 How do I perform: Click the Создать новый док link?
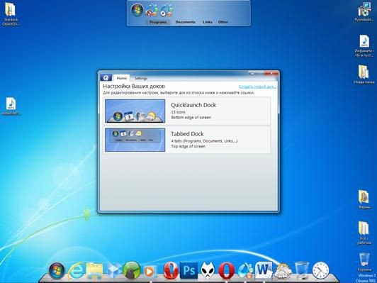257,87
